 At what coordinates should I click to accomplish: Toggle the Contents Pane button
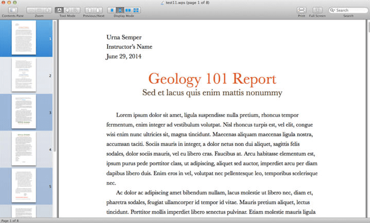[x=13, y=10]
